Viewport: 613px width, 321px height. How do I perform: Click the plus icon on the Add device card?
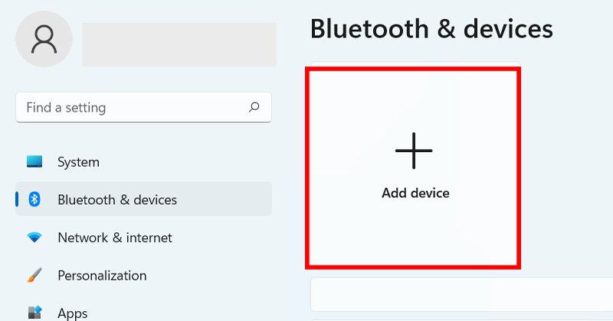click(x=414, y=150)
